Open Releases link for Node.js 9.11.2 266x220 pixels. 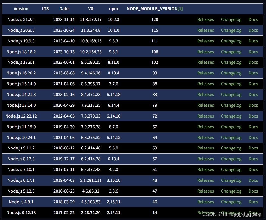[206, 148]
